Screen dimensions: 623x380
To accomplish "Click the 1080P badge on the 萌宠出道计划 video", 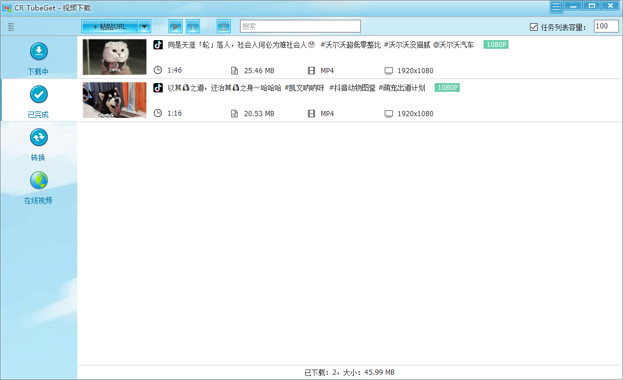I will click(x=447, y=87).
